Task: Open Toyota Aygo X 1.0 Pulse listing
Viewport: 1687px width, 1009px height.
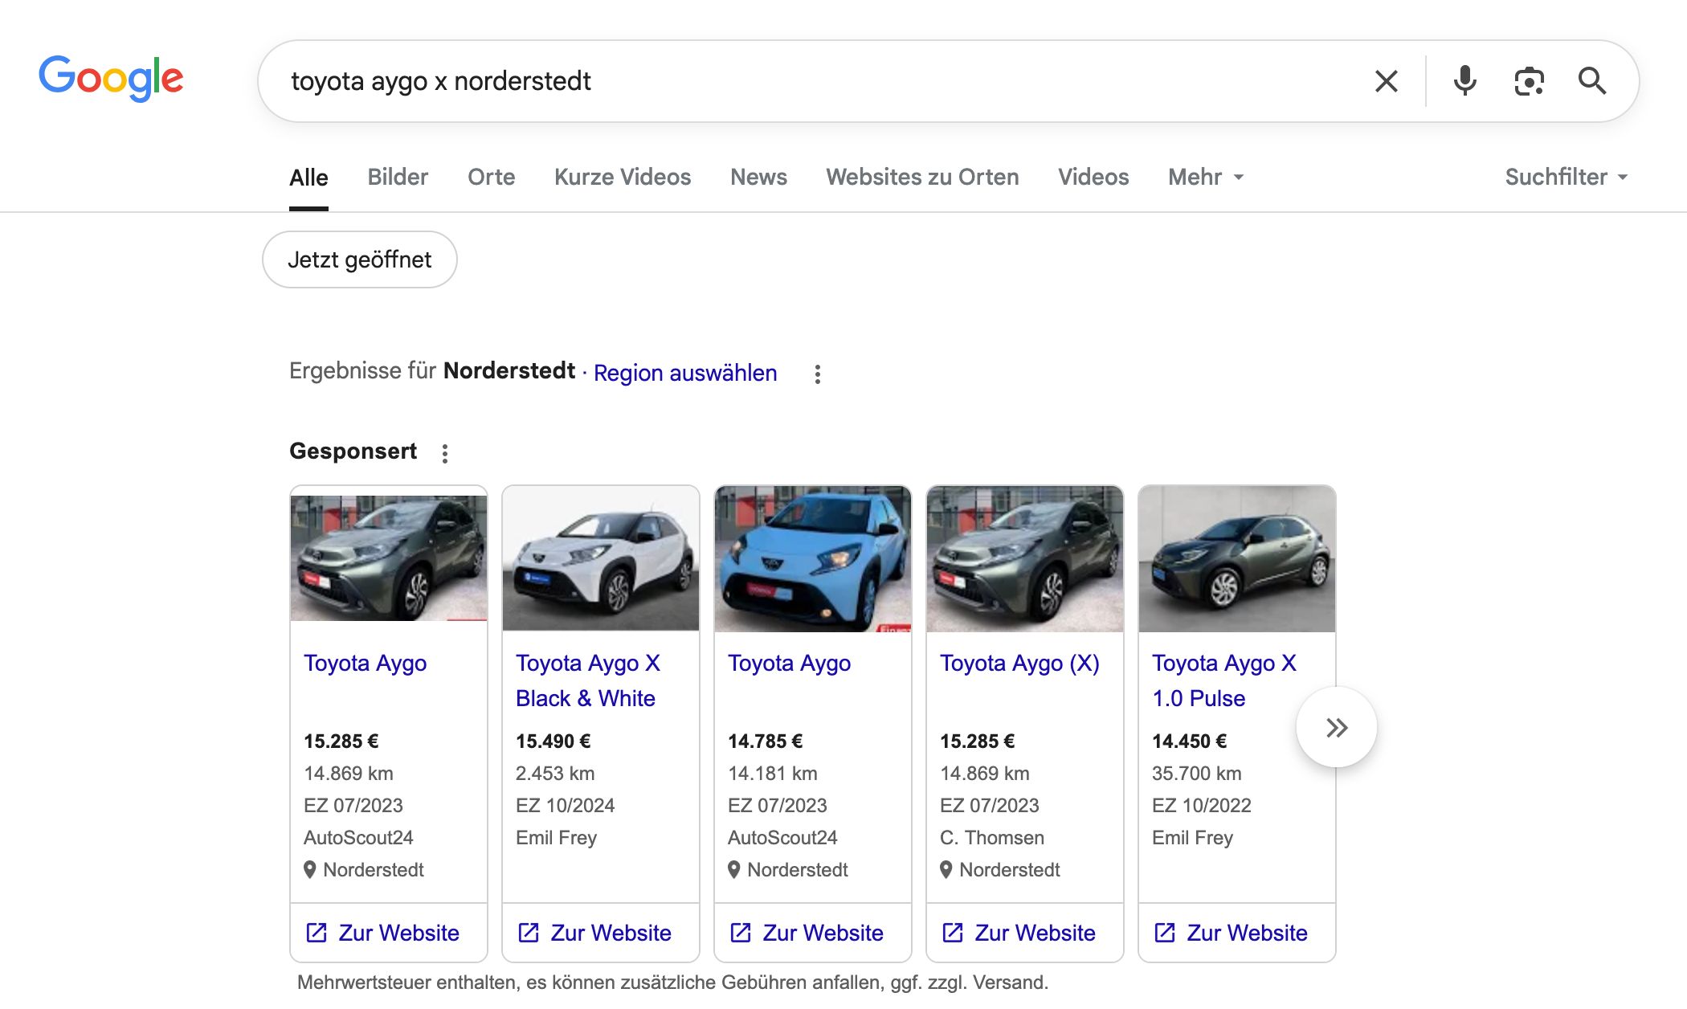Action: pyautogui.click(x=1224, y=680)
